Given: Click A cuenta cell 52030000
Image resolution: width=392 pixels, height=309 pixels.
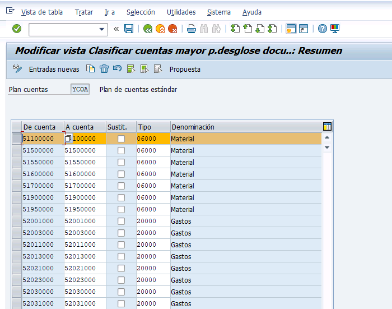Looking at the screenshot, I should [85, 292].
